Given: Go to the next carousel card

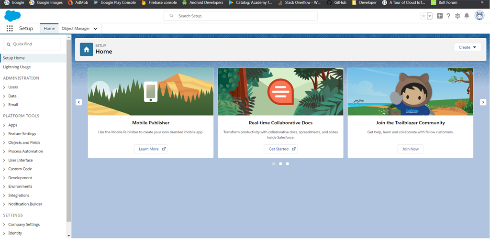Looking at the screenshot, I should pos(483,102).
